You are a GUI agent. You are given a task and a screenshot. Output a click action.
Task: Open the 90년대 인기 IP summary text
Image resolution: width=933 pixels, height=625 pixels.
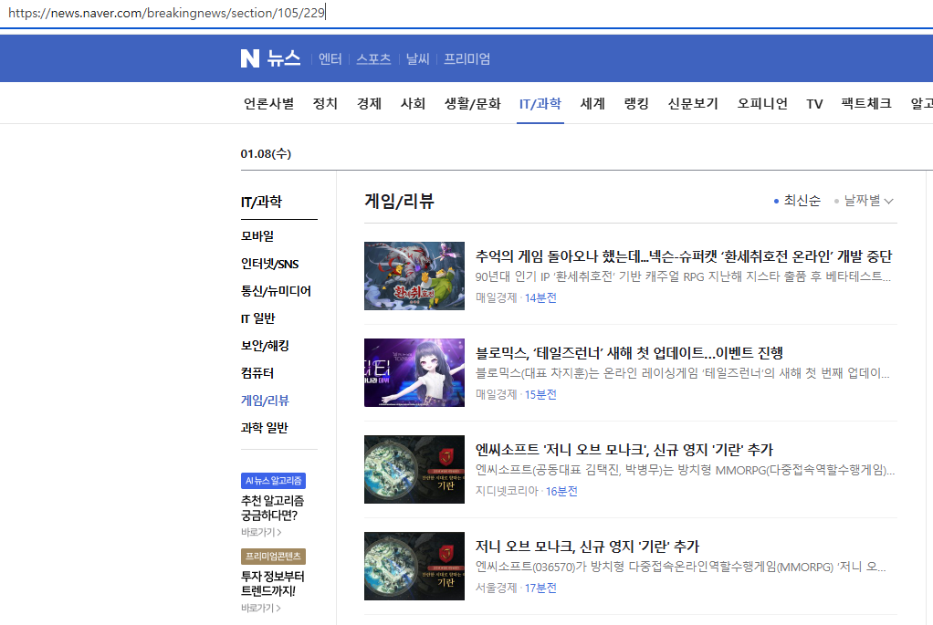click(x=683, y=276)
